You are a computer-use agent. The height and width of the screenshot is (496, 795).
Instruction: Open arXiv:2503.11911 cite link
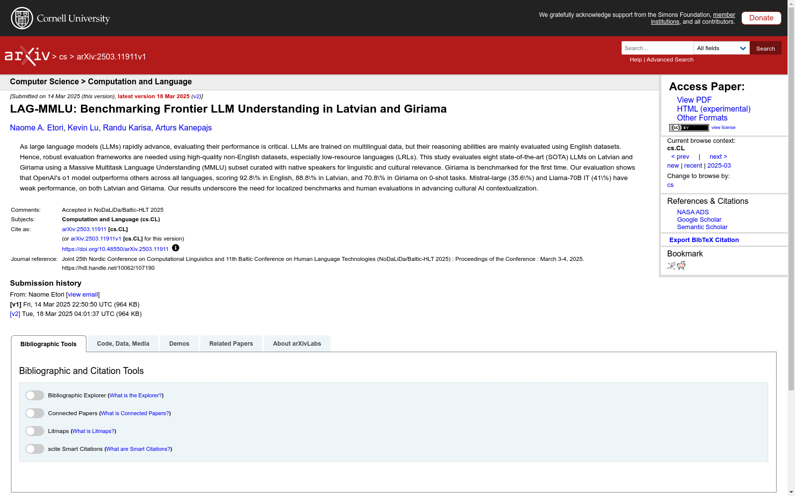[x=84, y=230]
